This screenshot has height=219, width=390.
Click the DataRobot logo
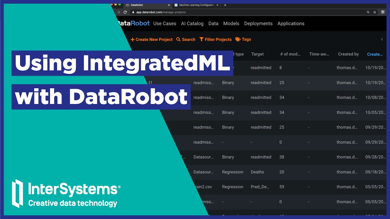133,23
